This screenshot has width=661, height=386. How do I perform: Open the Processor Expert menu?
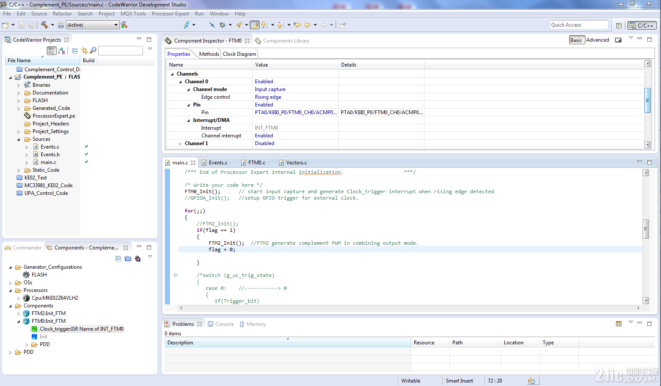coord(170,14)
